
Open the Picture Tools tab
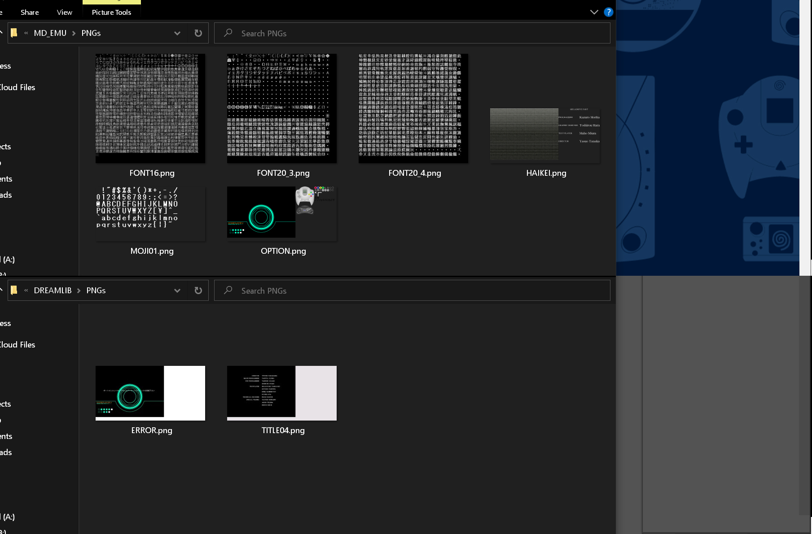(111, 12)
